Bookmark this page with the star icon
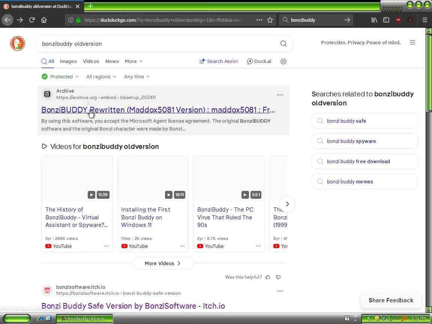The width and height of the screenshot is (432, 324). [270, 20]
